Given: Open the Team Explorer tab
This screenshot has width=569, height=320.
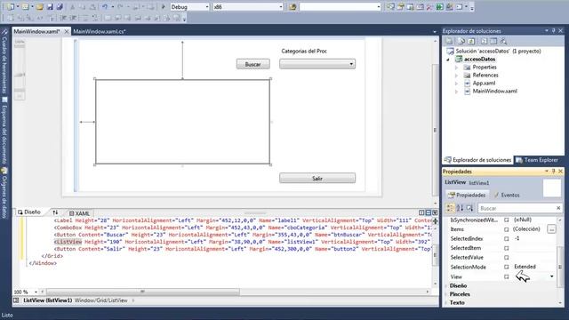Looking at the screenshot, I should pos(537,160).
